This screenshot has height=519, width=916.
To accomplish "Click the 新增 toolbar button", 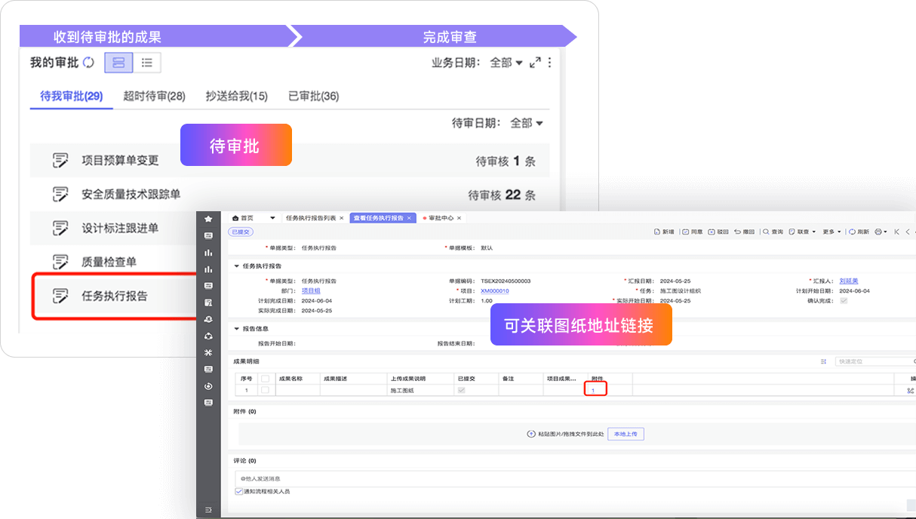I will pyautogui.click(x=663, y=232).
